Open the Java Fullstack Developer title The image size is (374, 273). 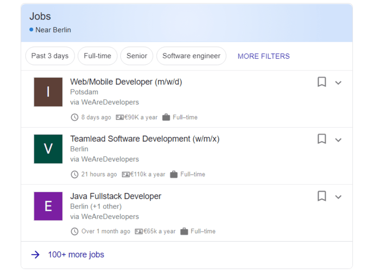[x=116, y=196]
